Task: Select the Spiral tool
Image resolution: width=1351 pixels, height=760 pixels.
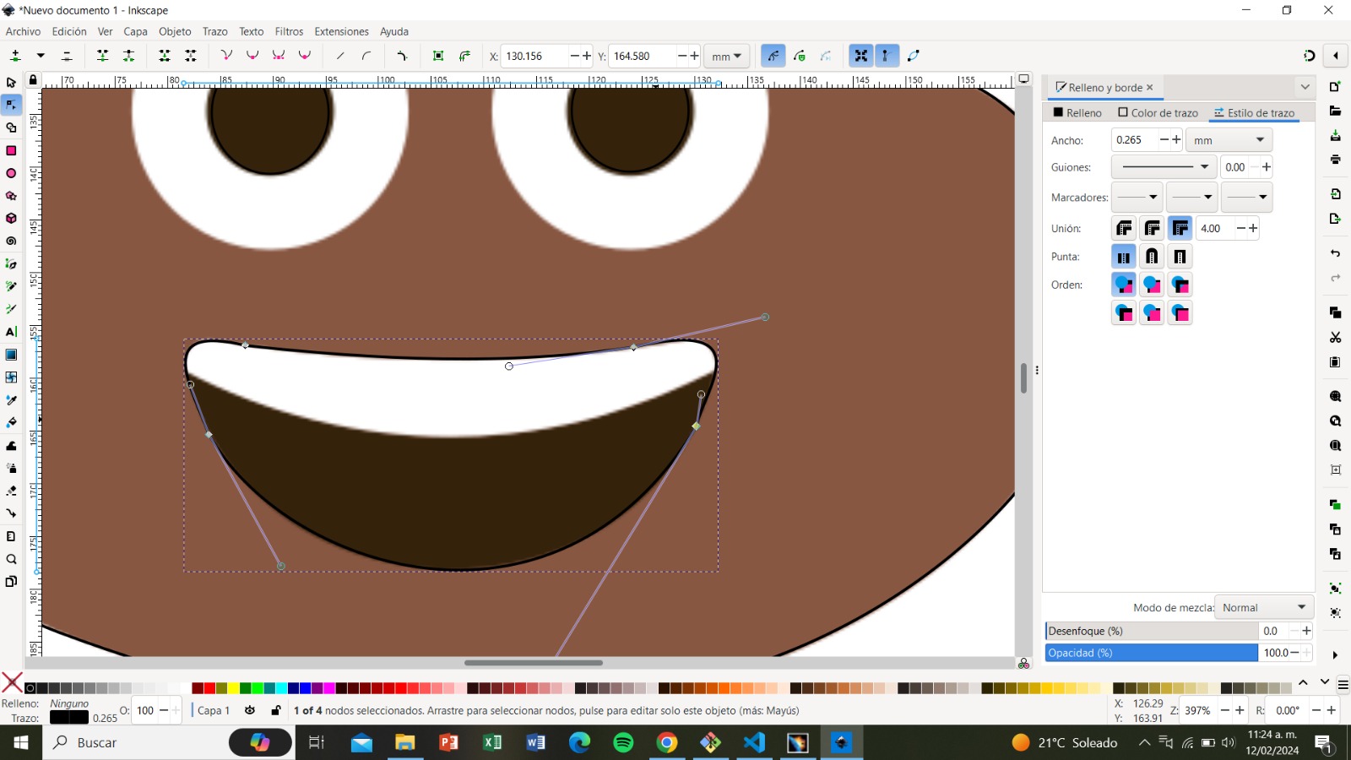Action: [11, 241]
